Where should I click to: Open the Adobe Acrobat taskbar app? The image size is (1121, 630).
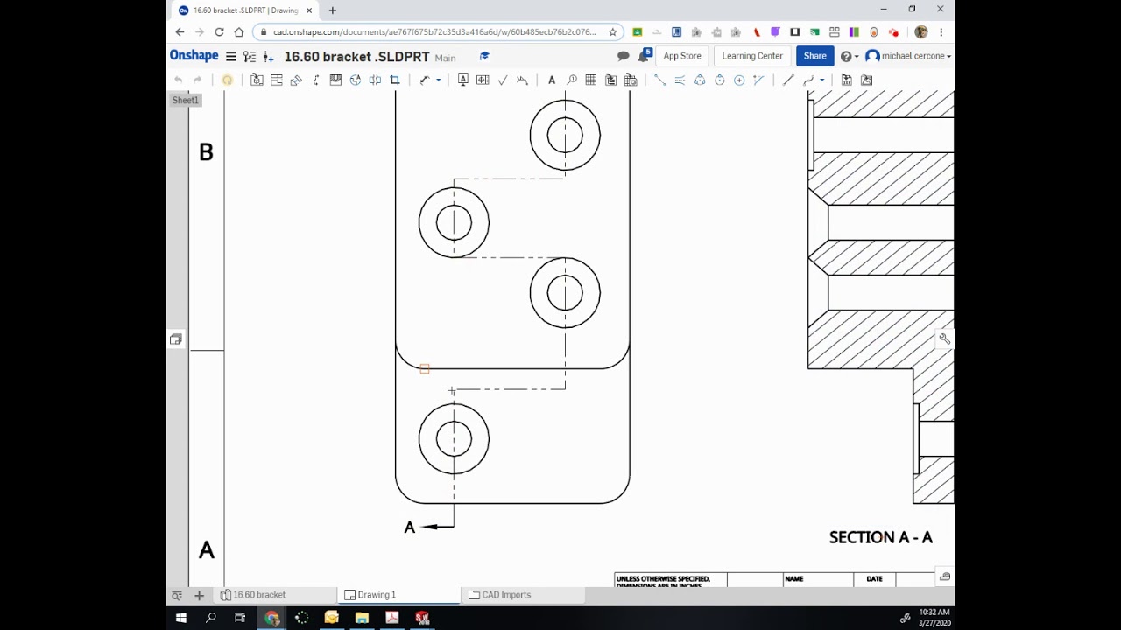coord(391,618)
